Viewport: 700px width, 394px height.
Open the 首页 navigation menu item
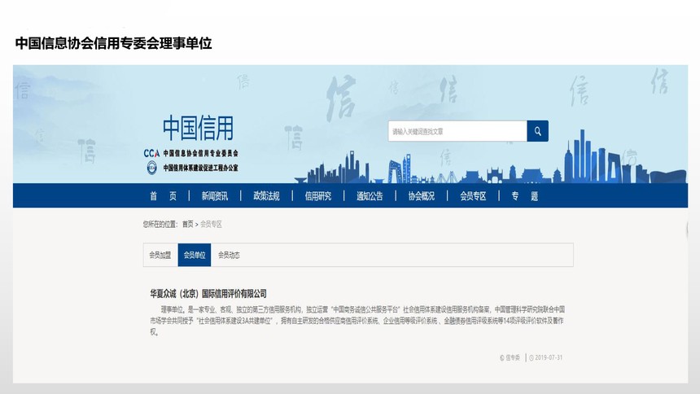(x=163, y=196)
